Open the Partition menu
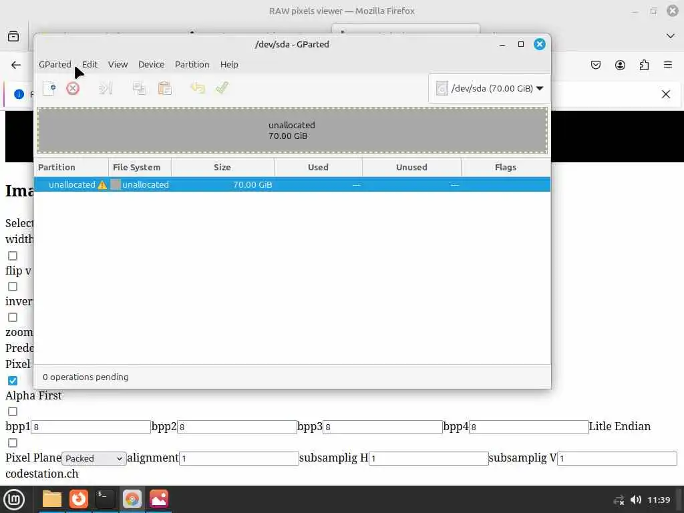 (x=192, y=65)
